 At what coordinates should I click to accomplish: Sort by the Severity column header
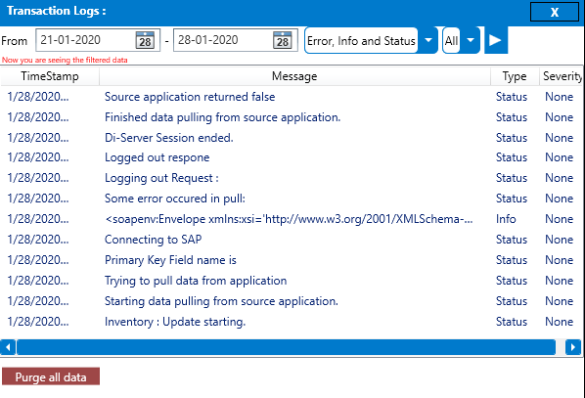562,76
